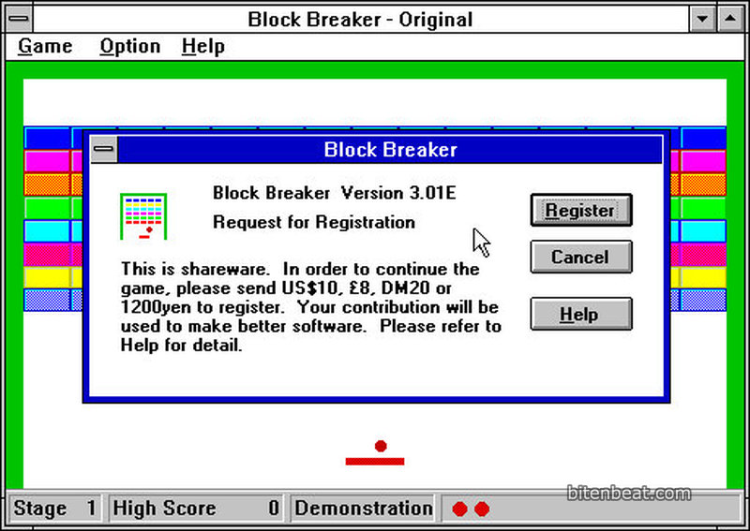Click the blue Block Breaker dialog title bar
Viewport: 750px width, 531px height.
pos(390,149)
